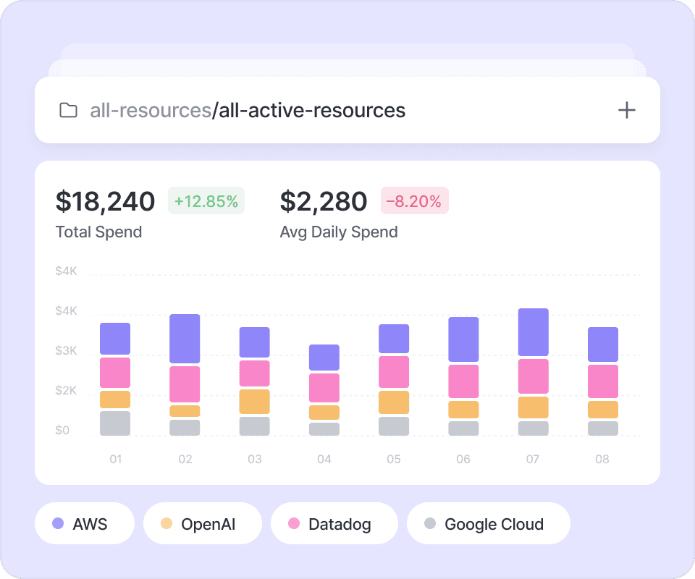Click the +12.85% total spend badge
Viewport: 695px width, 579px height.
(x=206, y=201)
